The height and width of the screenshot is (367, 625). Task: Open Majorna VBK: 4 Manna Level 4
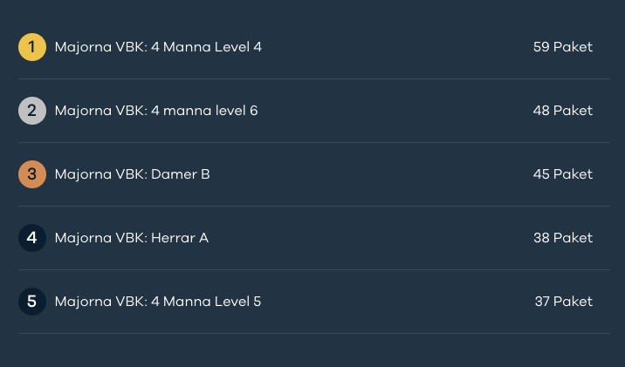[x=158, y=47]
